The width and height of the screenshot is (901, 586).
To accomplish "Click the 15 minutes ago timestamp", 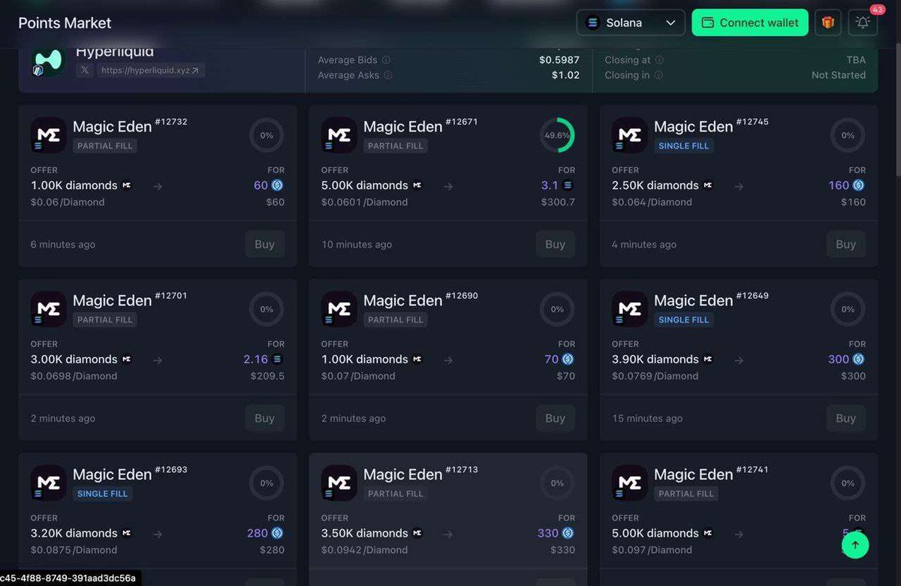I will point(647,418).
